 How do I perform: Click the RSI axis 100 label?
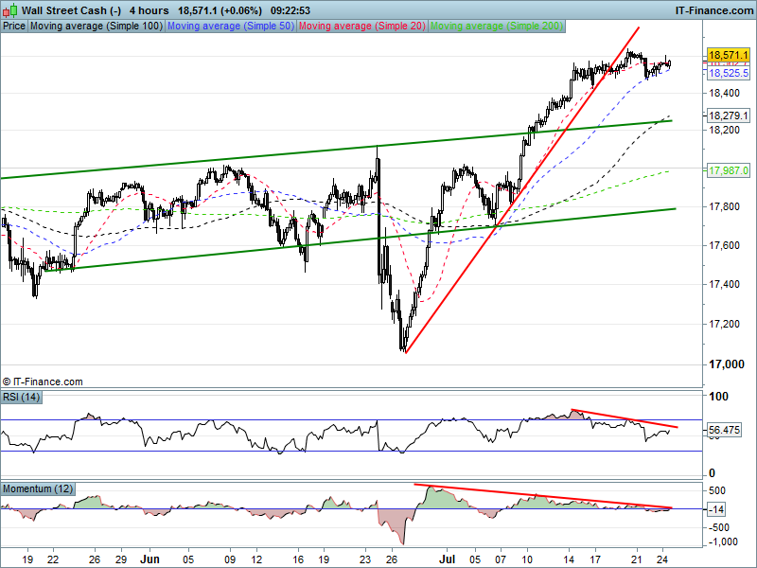coord(718,397)
